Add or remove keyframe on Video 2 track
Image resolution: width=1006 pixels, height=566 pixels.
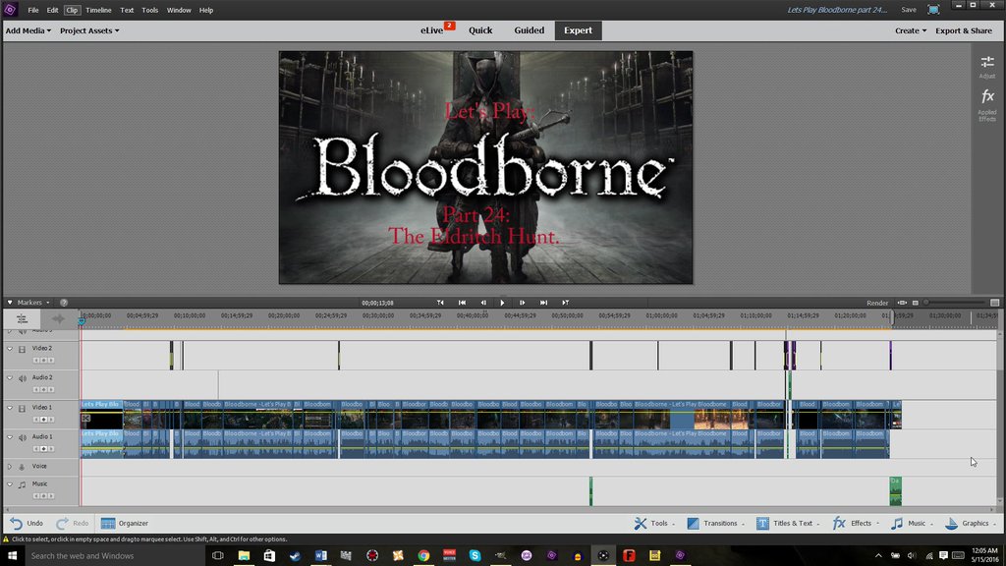point(43,361)
